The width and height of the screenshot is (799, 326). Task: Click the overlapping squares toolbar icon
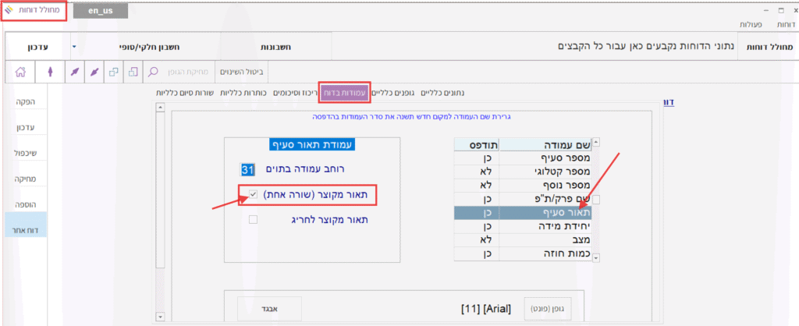coord(114,72)
